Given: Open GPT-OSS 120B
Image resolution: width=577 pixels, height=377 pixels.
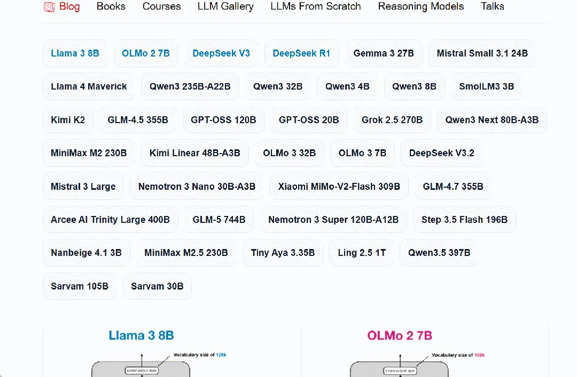Looking at the screenshot, I should coord(223,119).
